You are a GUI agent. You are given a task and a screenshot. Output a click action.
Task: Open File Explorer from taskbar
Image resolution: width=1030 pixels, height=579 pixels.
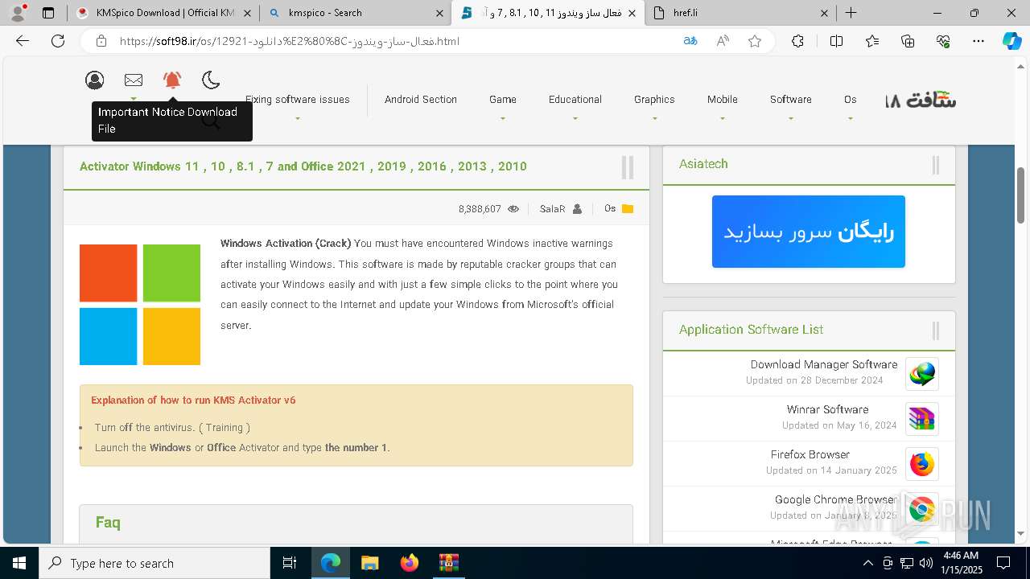[369, 563]
